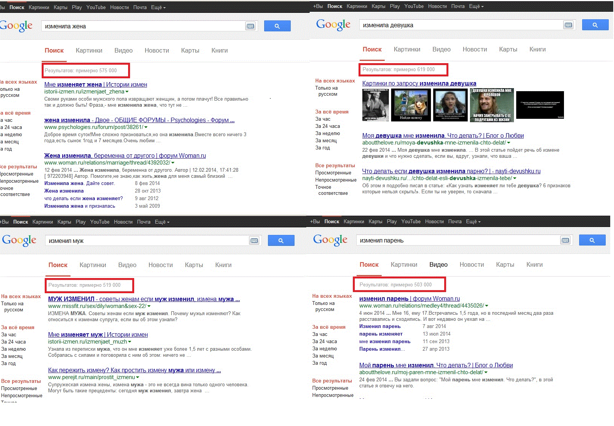Filter 'За 24 часа' on 'изменила девушка' page
This screenshot has width=614, height=426.
[327, 126]
